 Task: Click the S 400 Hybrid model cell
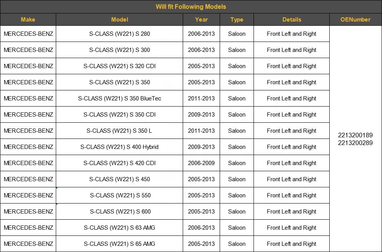119,147
